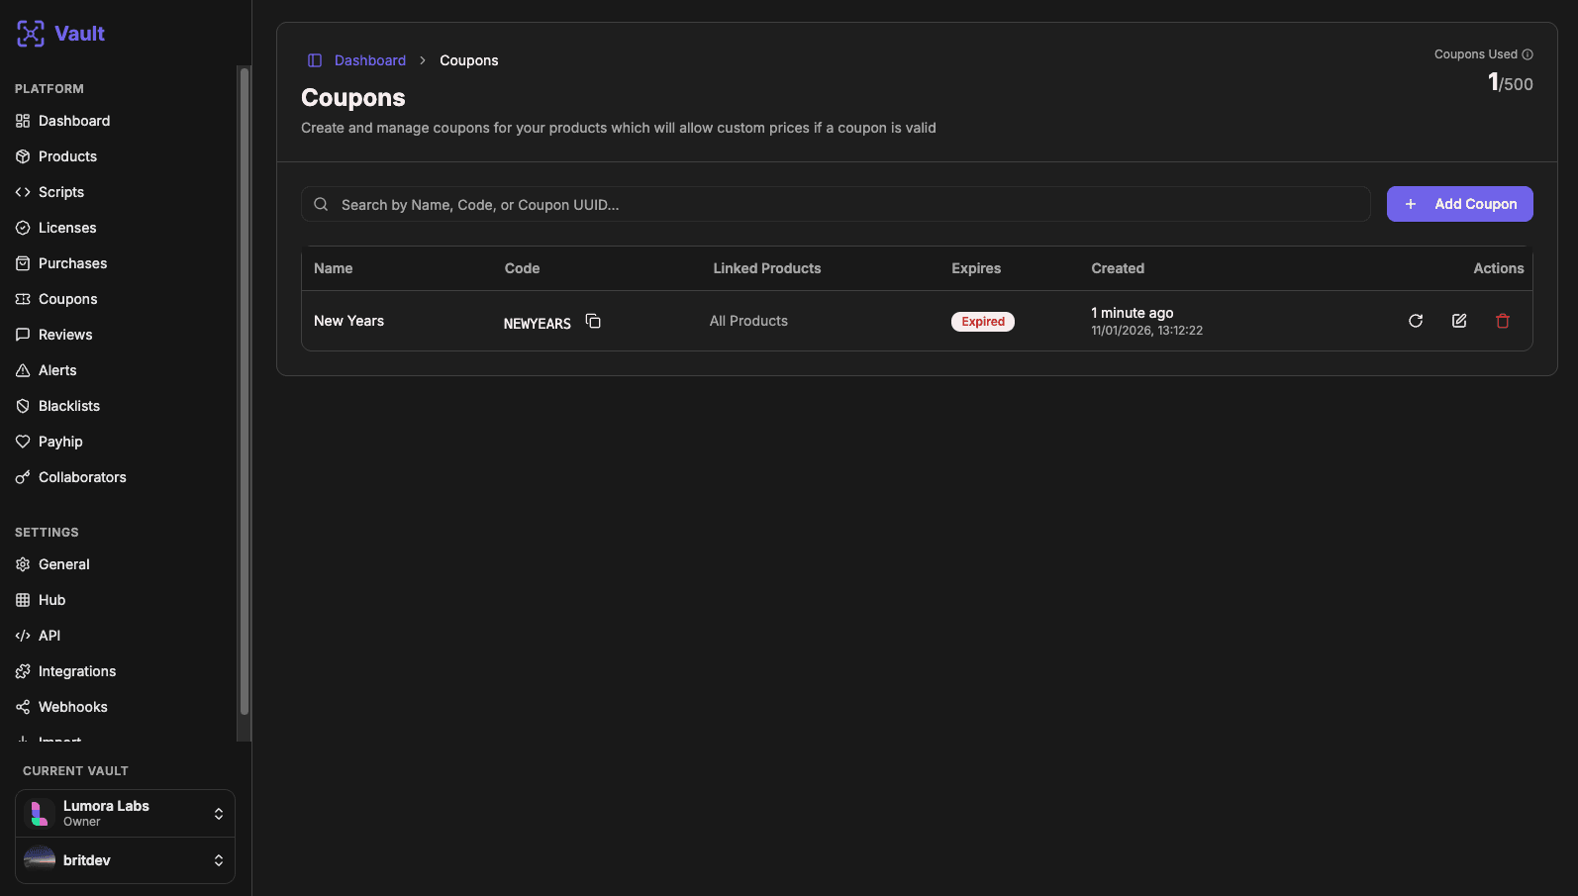Viewport: 1578px width, 896px height.
Task: Delete the New Years coupon
Action: point(1503,321)
